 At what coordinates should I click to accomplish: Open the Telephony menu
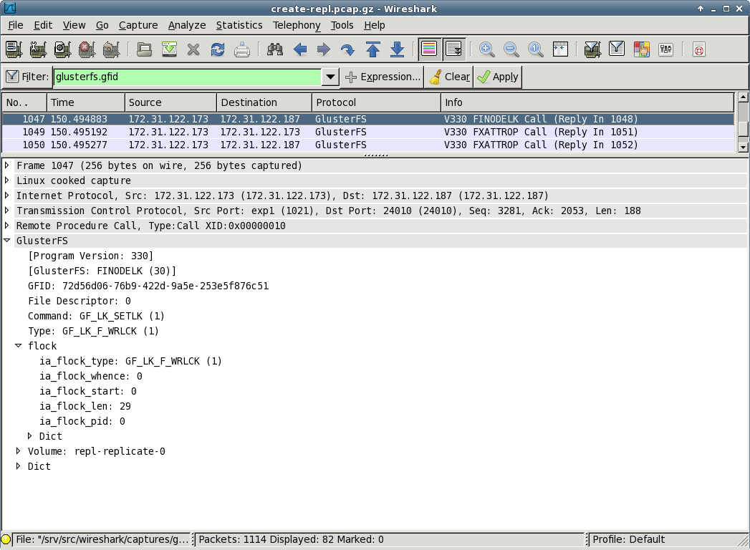297,25
